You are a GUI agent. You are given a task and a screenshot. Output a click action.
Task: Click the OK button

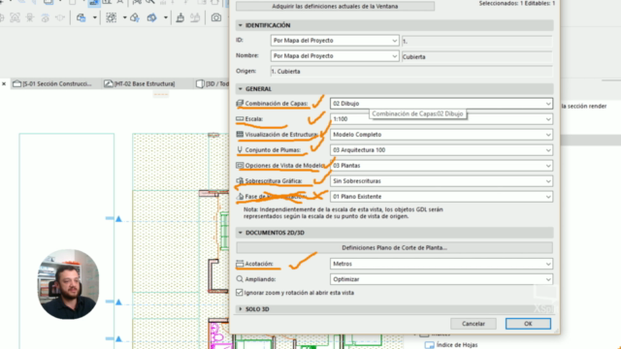click(528, 324)
